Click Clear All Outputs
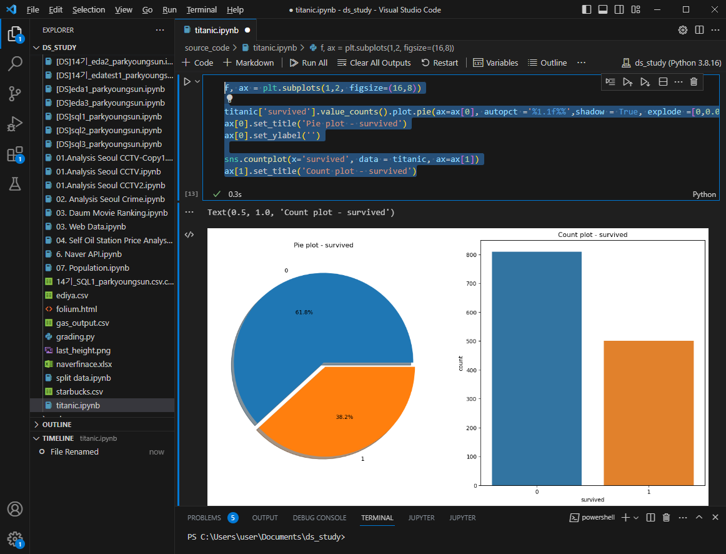This screenshot has width=726, height=554. [x=374, y=63]
